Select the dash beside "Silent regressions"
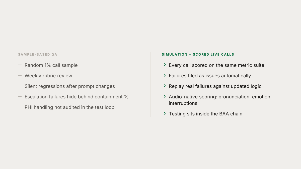Screen dimensions: 301x169 pyautogui.click(x=20, y=86)
